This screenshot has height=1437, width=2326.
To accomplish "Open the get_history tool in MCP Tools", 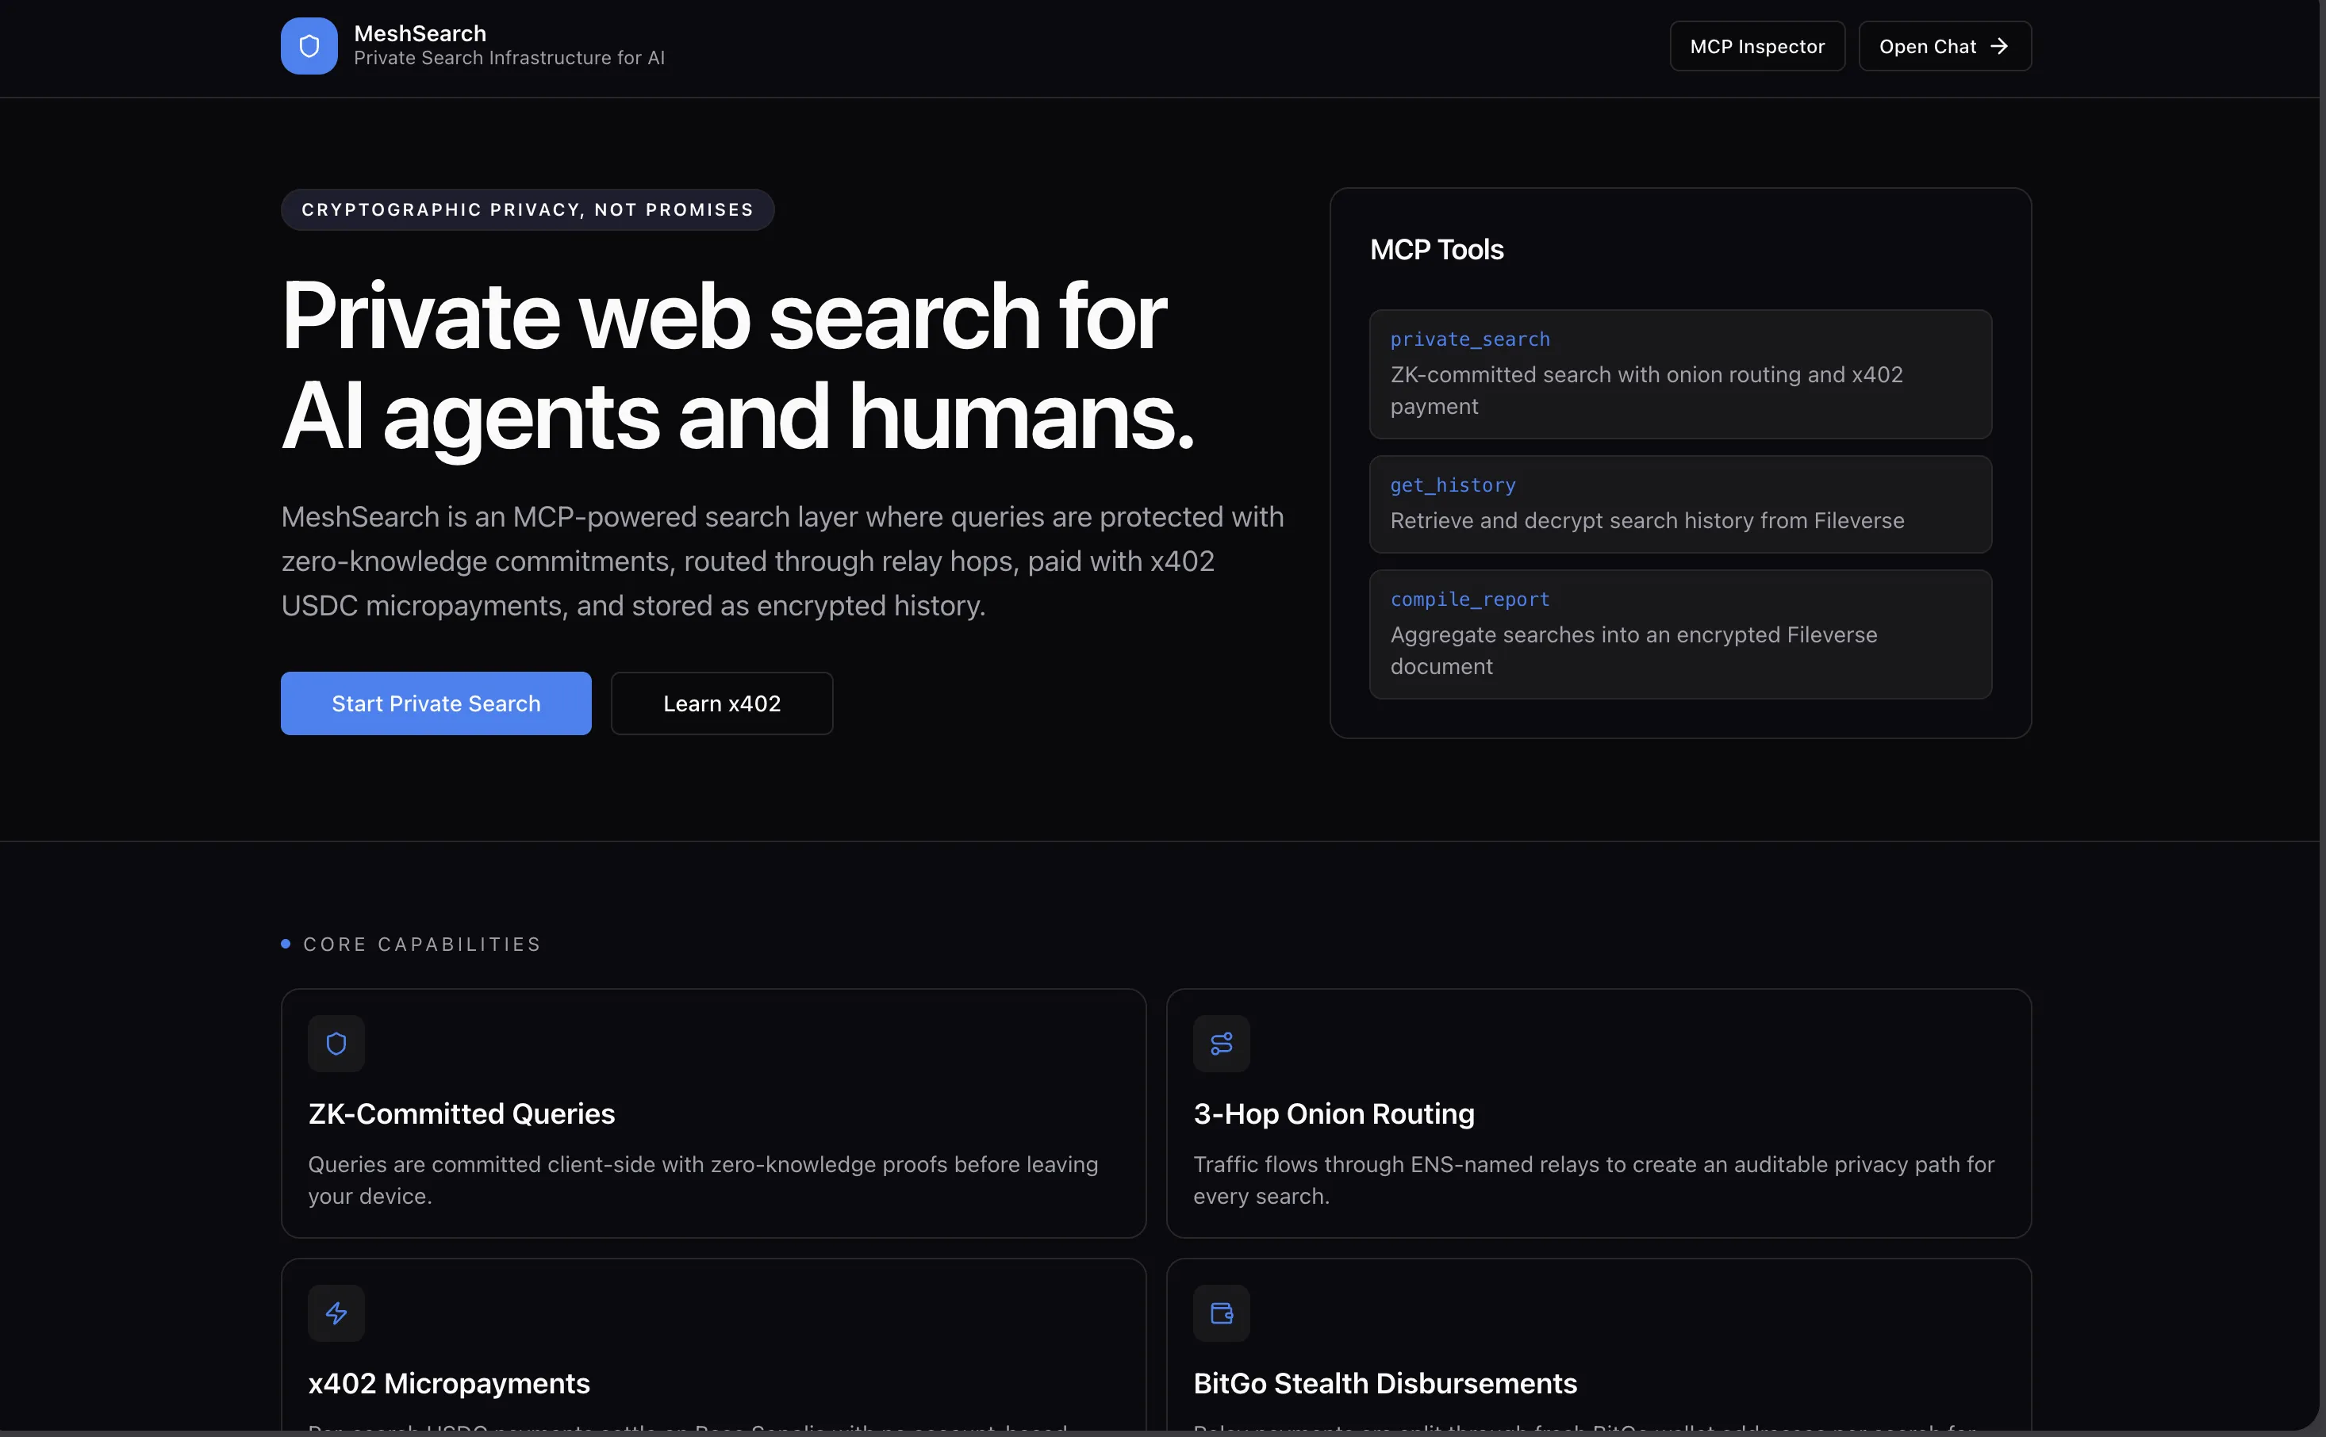I will (x=1679, y=503).
